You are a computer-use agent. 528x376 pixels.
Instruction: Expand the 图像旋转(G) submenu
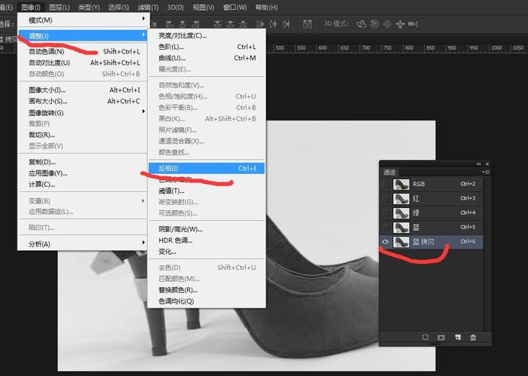coord(82,112)
